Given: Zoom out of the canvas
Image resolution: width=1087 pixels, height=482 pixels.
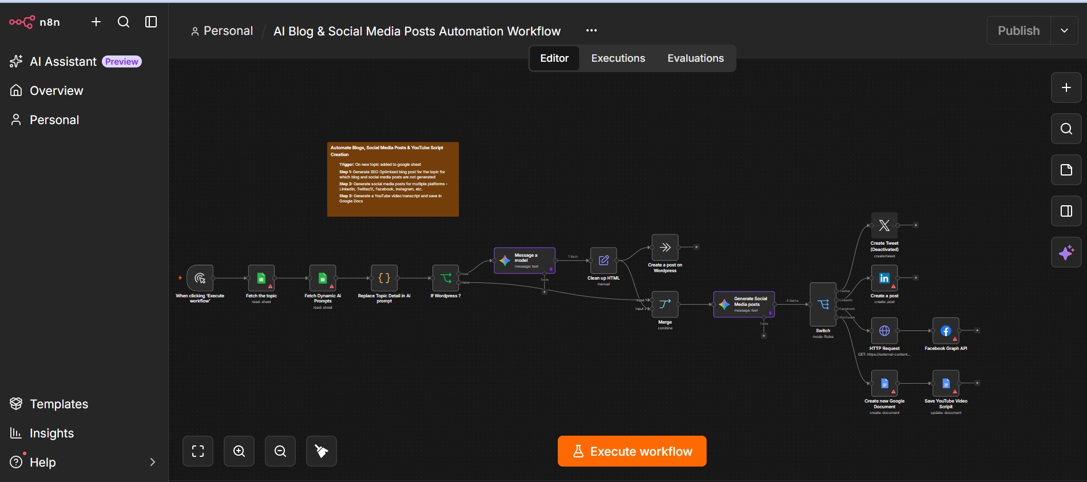Looking at the screenshot, I should [280, 451].
